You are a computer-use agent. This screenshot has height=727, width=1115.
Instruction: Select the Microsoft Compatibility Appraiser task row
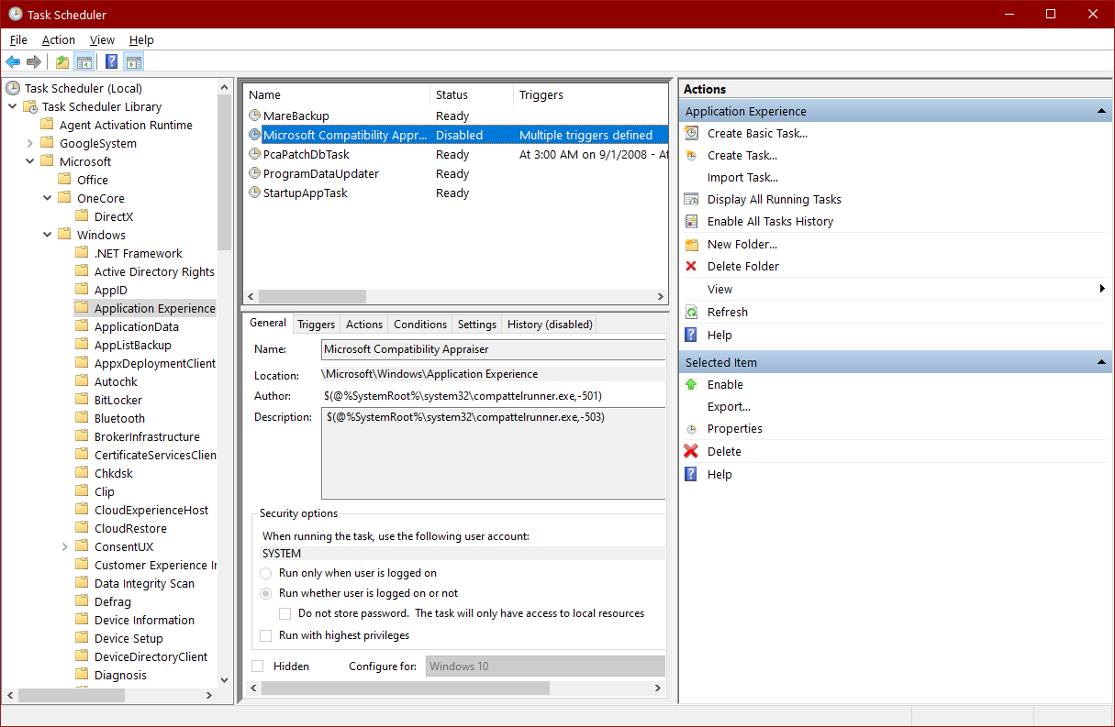(456, 135)
